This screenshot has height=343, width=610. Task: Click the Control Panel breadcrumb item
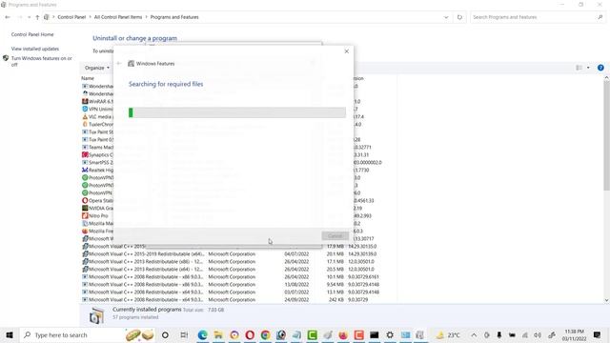coord(71,17)
